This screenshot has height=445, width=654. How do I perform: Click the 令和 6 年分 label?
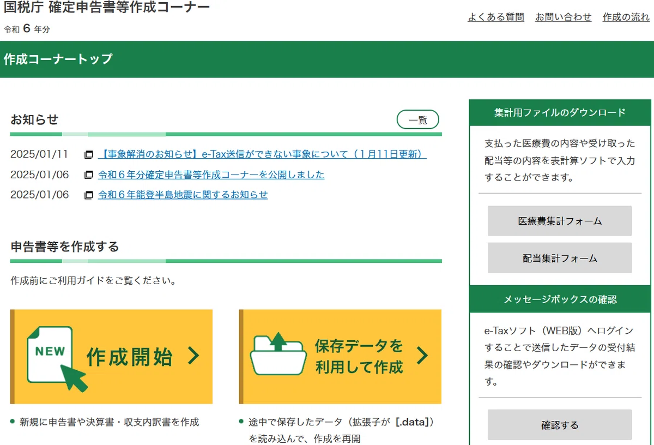click(27, 29)
